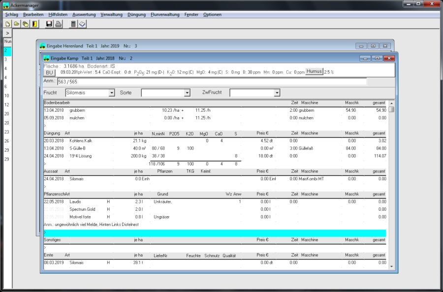This screenshot has width=443, height=292.
Task: Select the cyan highlighted empty row
Action: (215, 233)
